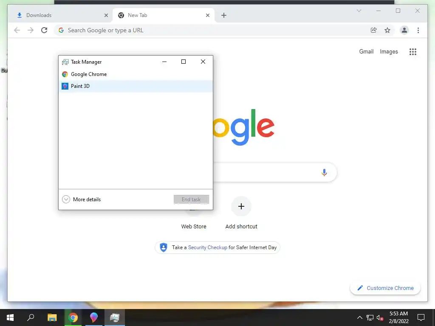Open the tab search dropdown arrow
Viewport: 435px width, 326px height.
point(359,11)
